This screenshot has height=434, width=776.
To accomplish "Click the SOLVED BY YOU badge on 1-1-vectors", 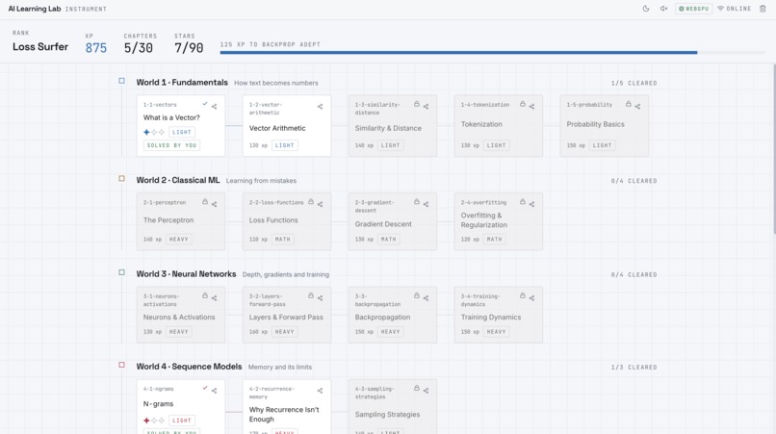I will click(x=171, y=145).
